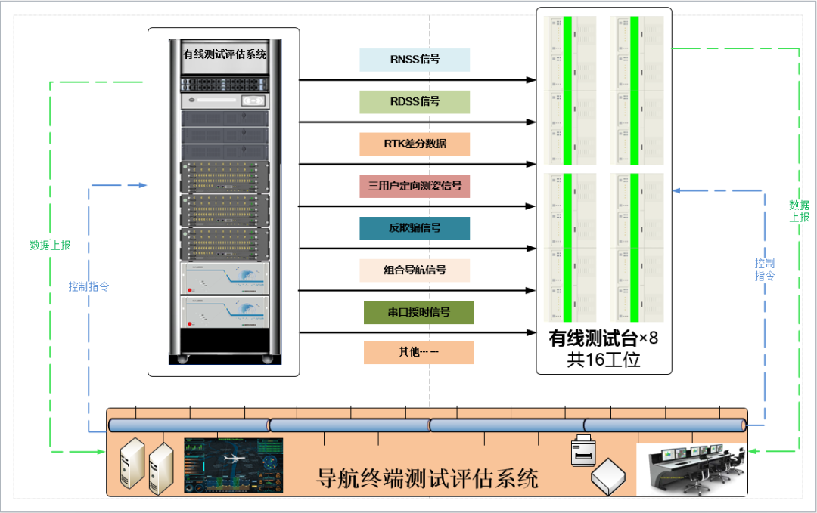Select the white diamond box device icon
This screenshot has width=817, height=513.
[x=608, y=477]
